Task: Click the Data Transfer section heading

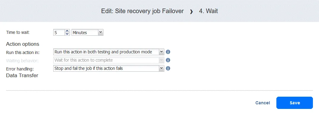Action: pos(22,75)
